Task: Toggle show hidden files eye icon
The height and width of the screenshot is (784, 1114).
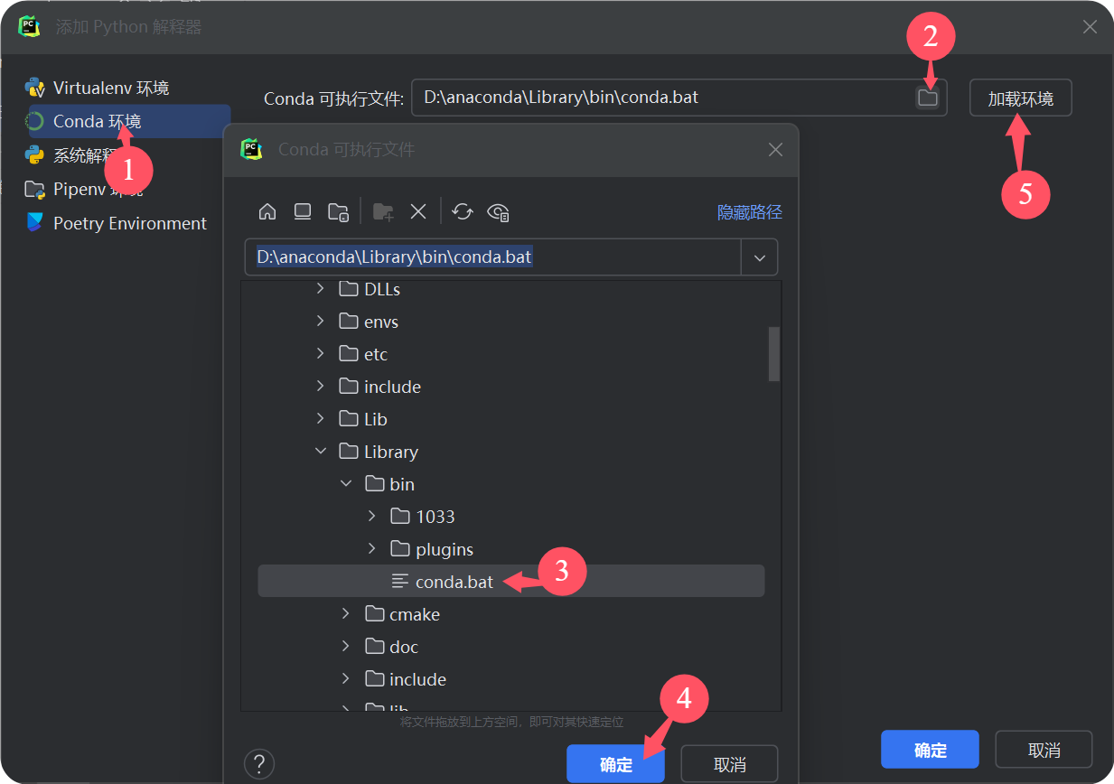Action: pyautogui.click(x=499, y=211)
